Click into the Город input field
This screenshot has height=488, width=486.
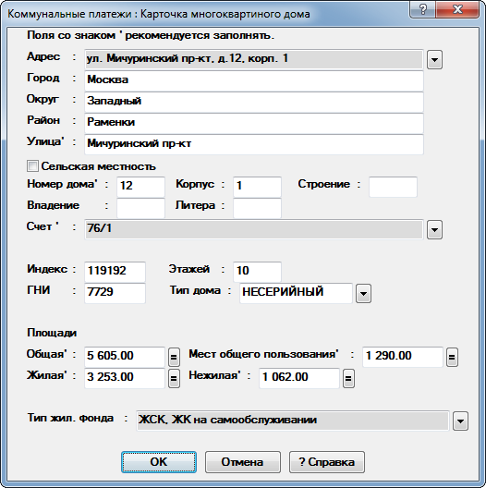254,81
